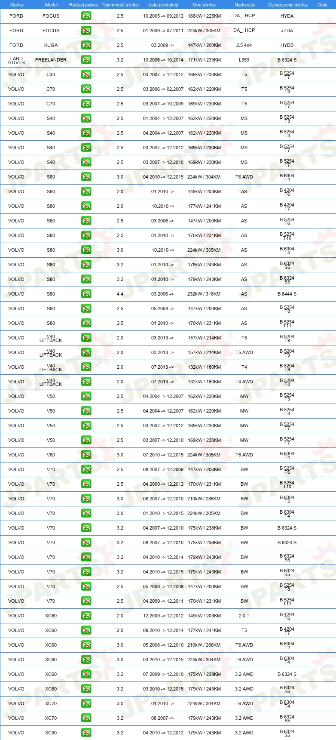Click fuel icon in S80 10.2010 224kW row

(86, 250)
